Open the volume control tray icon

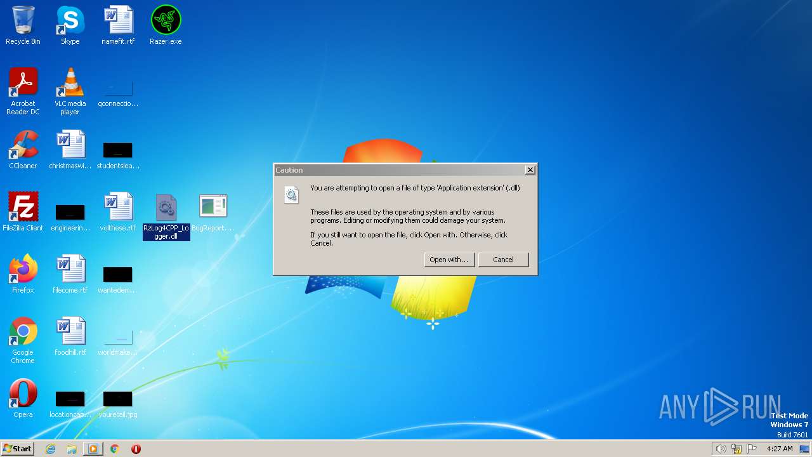coord(721,449)
